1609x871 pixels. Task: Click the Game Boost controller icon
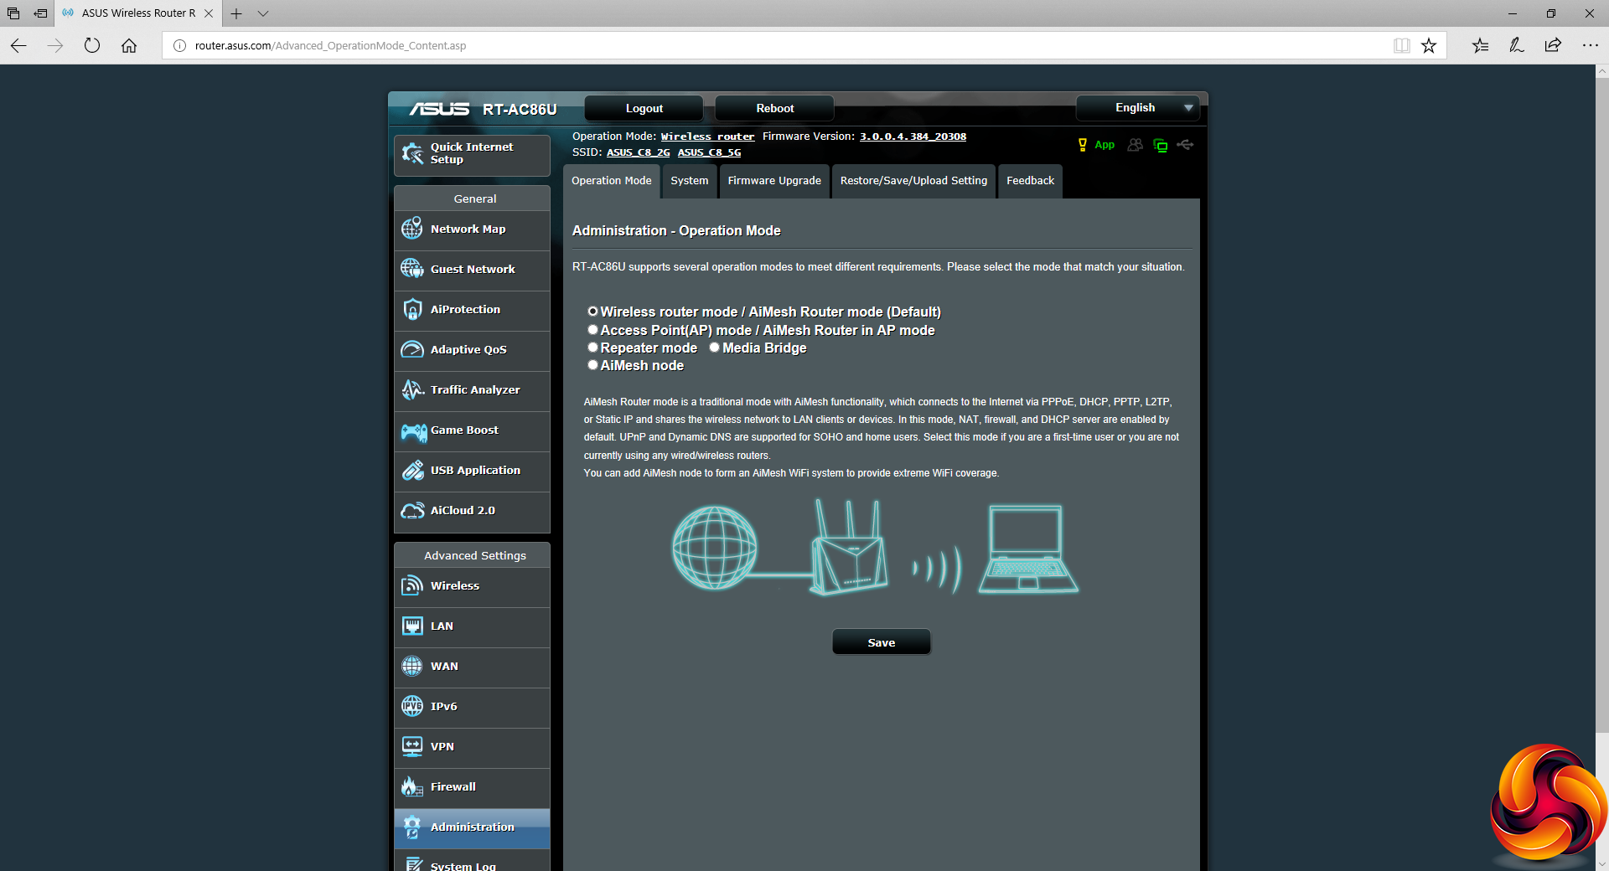point(413,430)
